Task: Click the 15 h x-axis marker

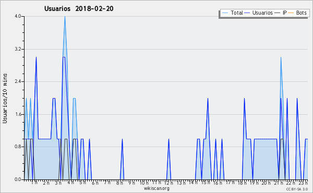Action: tap(206, 183)
